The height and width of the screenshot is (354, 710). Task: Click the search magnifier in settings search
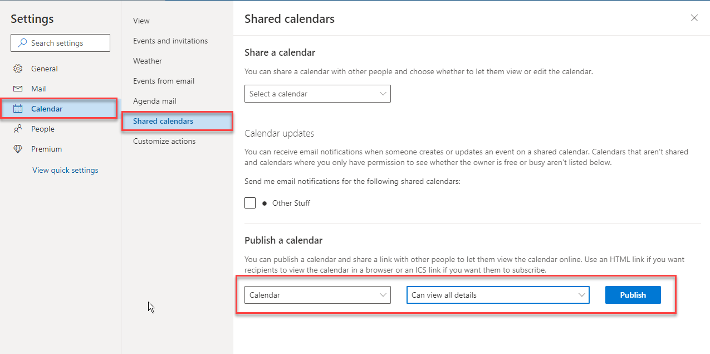click(22, 42)
